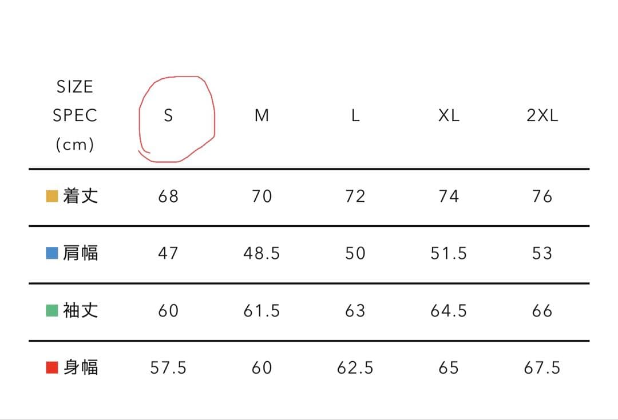
Task: Click the 63 sleeve length cell
Action: [x=355, y=311]
